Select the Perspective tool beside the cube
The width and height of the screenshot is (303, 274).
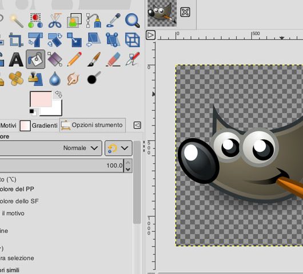tap(113, 40)
